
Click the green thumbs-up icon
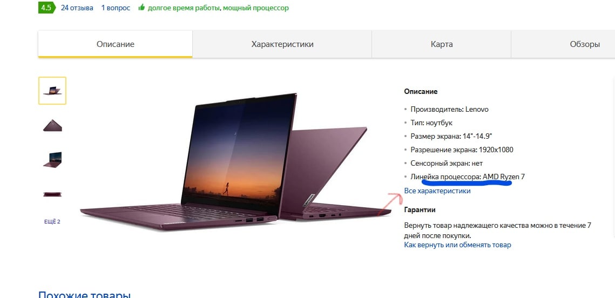141,8
